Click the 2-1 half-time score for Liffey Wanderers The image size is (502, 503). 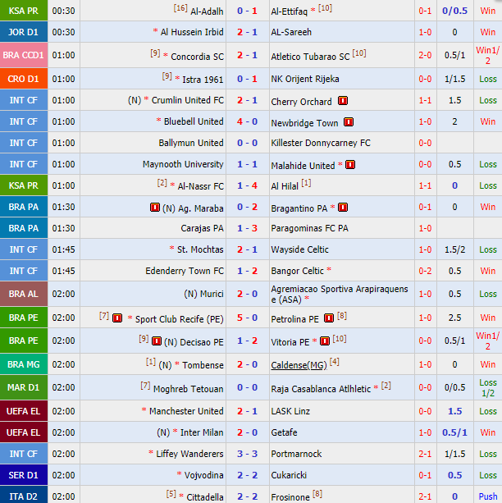coord(425,454)
